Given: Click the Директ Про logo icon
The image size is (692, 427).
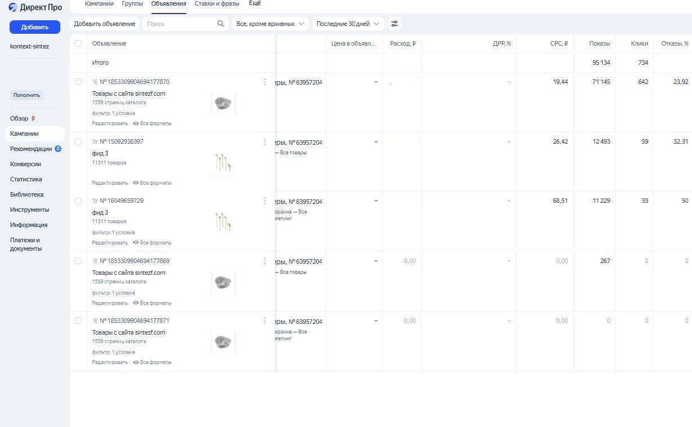Looking at the screenshot, I should coord(14,7).
